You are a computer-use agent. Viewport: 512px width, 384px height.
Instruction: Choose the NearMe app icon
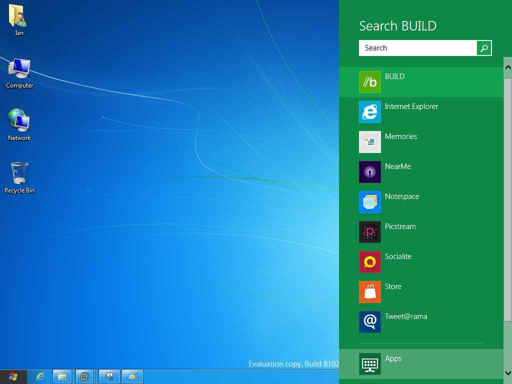tap(370, 172)
